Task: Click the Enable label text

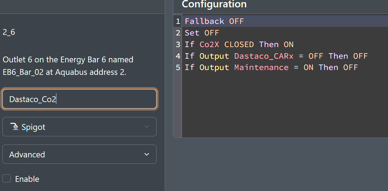Action: pos(27,179)
